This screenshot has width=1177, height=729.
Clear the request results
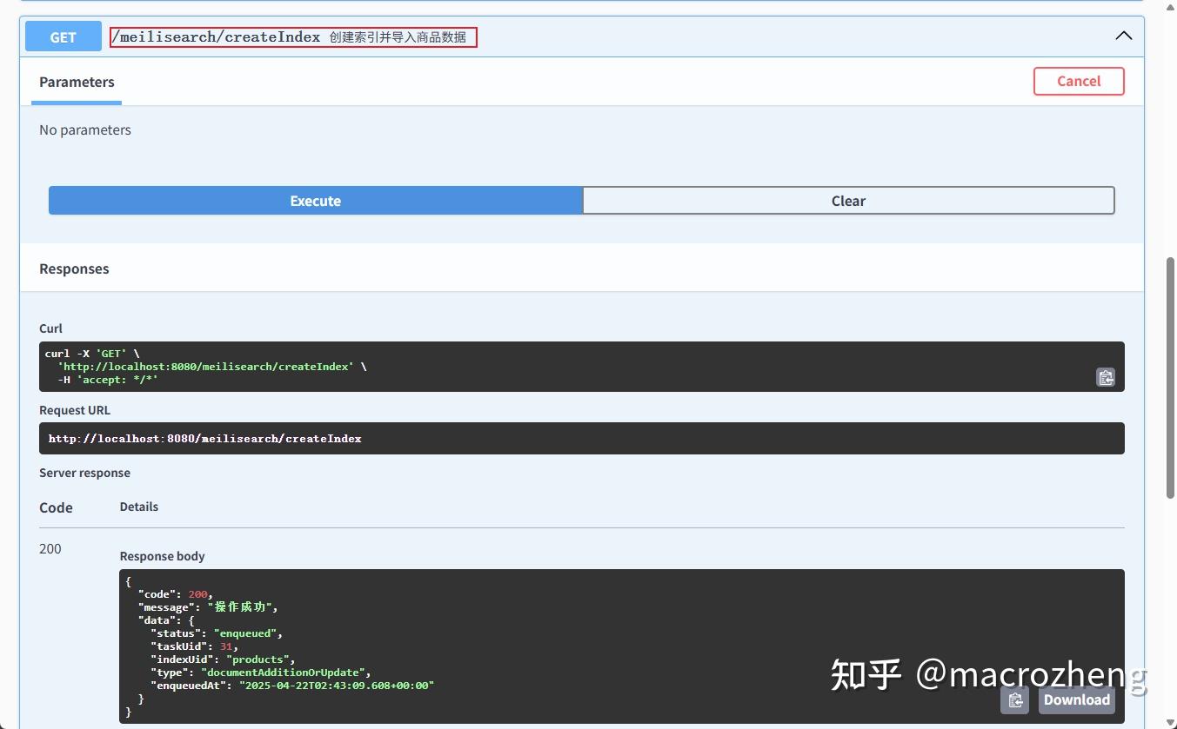(848, 200)
